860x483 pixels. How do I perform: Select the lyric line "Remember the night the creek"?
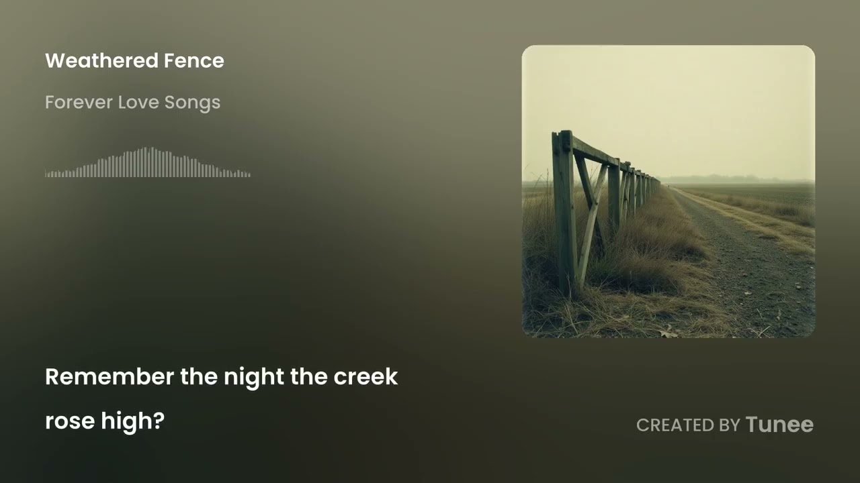coord(221,377)
